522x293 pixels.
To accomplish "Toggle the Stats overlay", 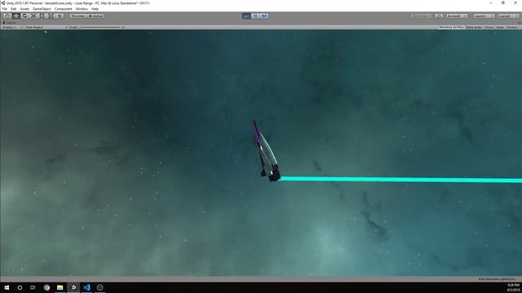I will coord(500,27).
